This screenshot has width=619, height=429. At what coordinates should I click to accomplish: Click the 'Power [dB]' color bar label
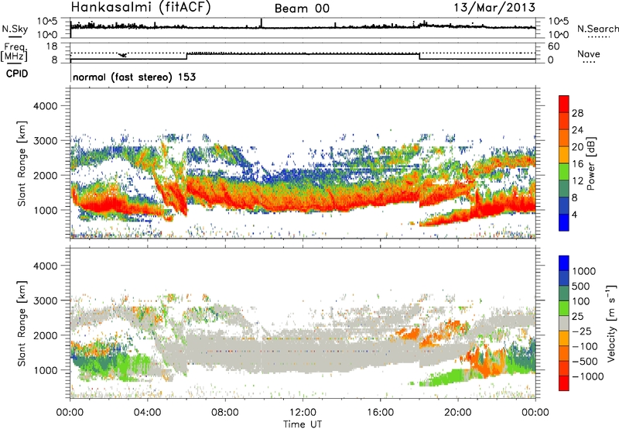590,163
